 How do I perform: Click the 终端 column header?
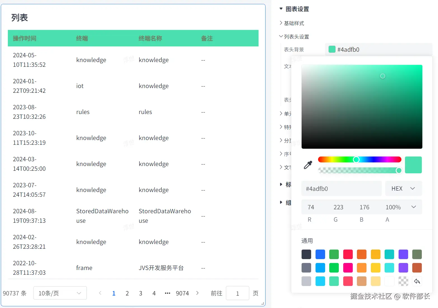(x=82, y=38)
